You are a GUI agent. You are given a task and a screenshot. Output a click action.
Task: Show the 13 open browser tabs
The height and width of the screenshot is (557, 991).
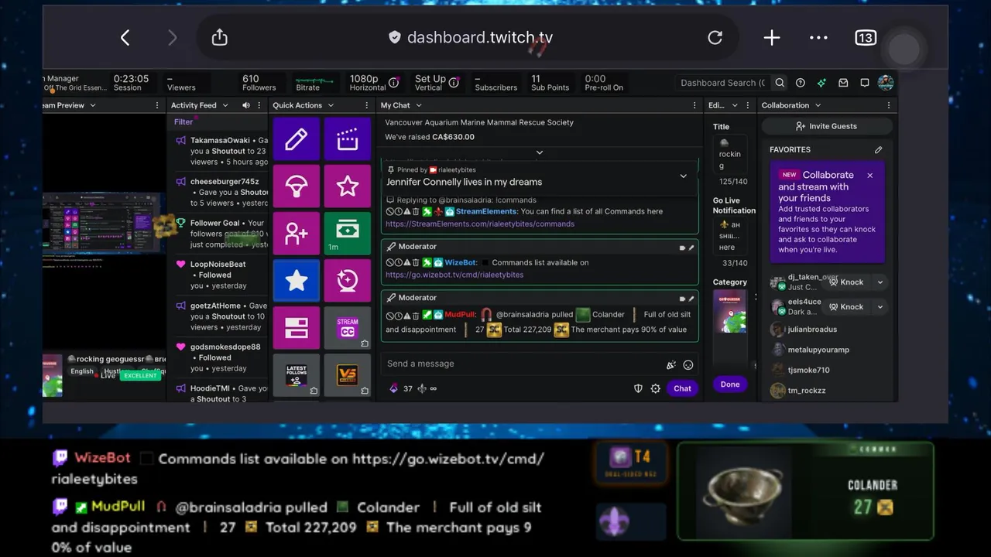point(865,37)
